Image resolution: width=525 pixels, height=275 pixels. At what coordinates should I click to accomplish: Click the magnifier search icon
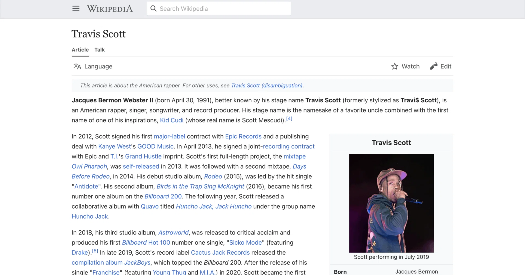tap(153, 8)
